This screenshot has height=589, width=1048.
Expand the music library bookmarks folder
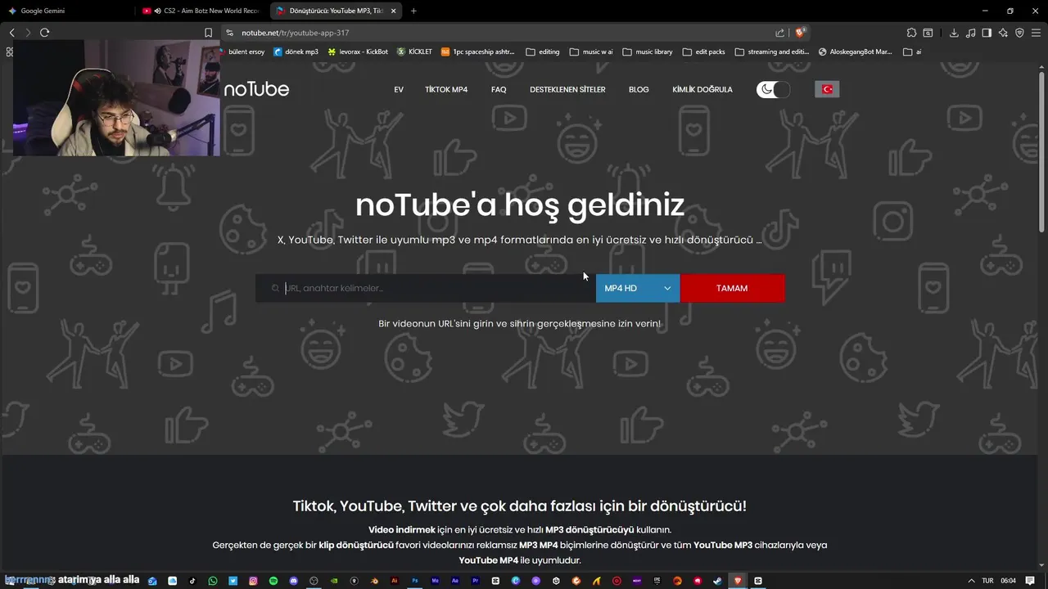(x=648, y=52)
